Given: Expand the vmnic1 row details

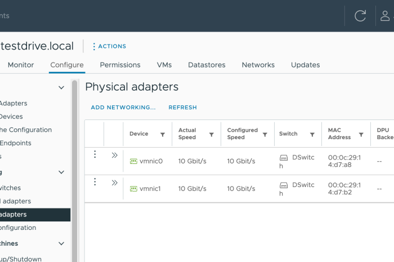Looking at the screenshot, I should click(x=114, y=183).
